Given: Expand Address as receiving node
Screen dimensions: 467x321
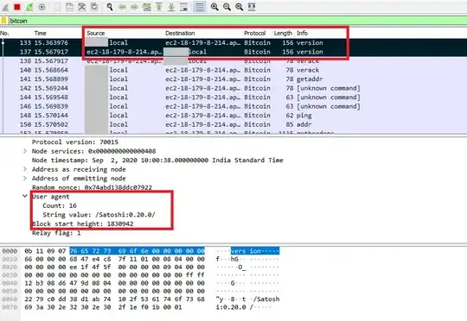Looking at the screenshot, I should pos(25,169).
